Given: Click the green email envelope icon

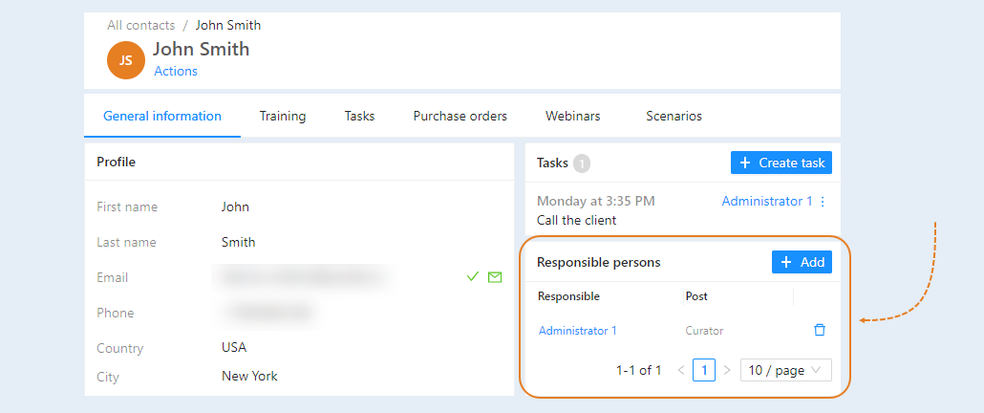Looking at the screenshot, I should click(x=495, y=277).
